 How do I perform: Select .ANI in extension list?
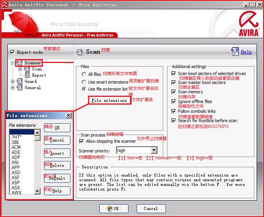(22, 162)
